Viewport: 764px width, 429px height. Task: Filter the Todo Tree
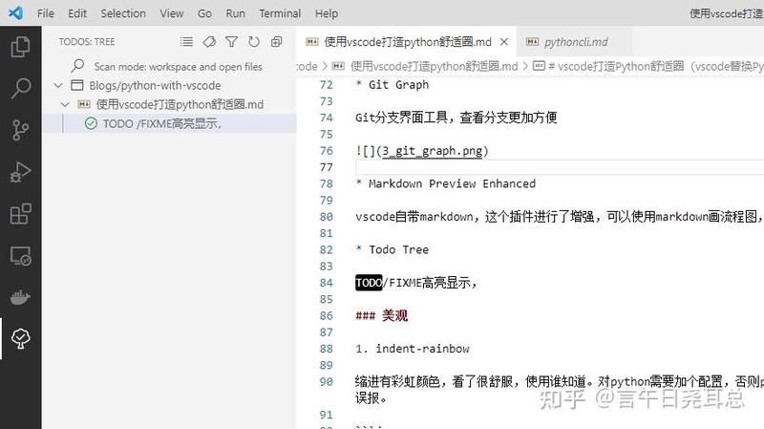pyautogui.click(x=231, y=42)
